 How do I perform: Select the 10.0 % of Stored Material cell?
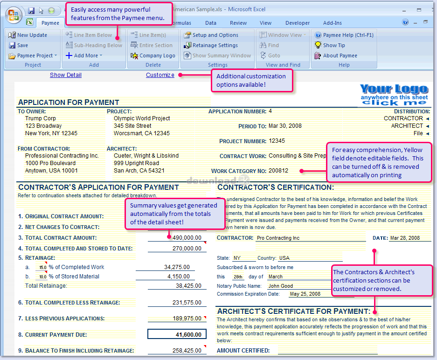point(42,277)
